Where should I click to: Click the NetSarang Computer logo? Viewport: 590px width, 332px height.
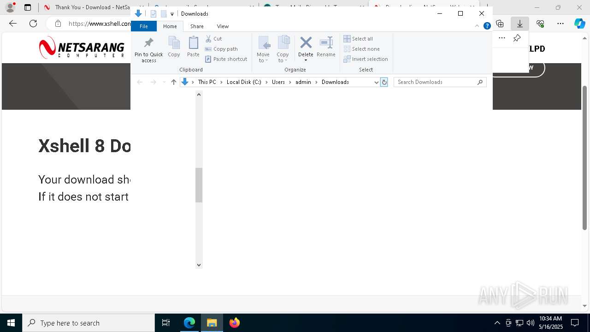point(82,48)
